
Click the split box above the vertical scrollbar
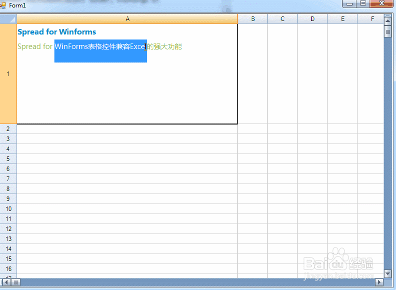point(388,16)
